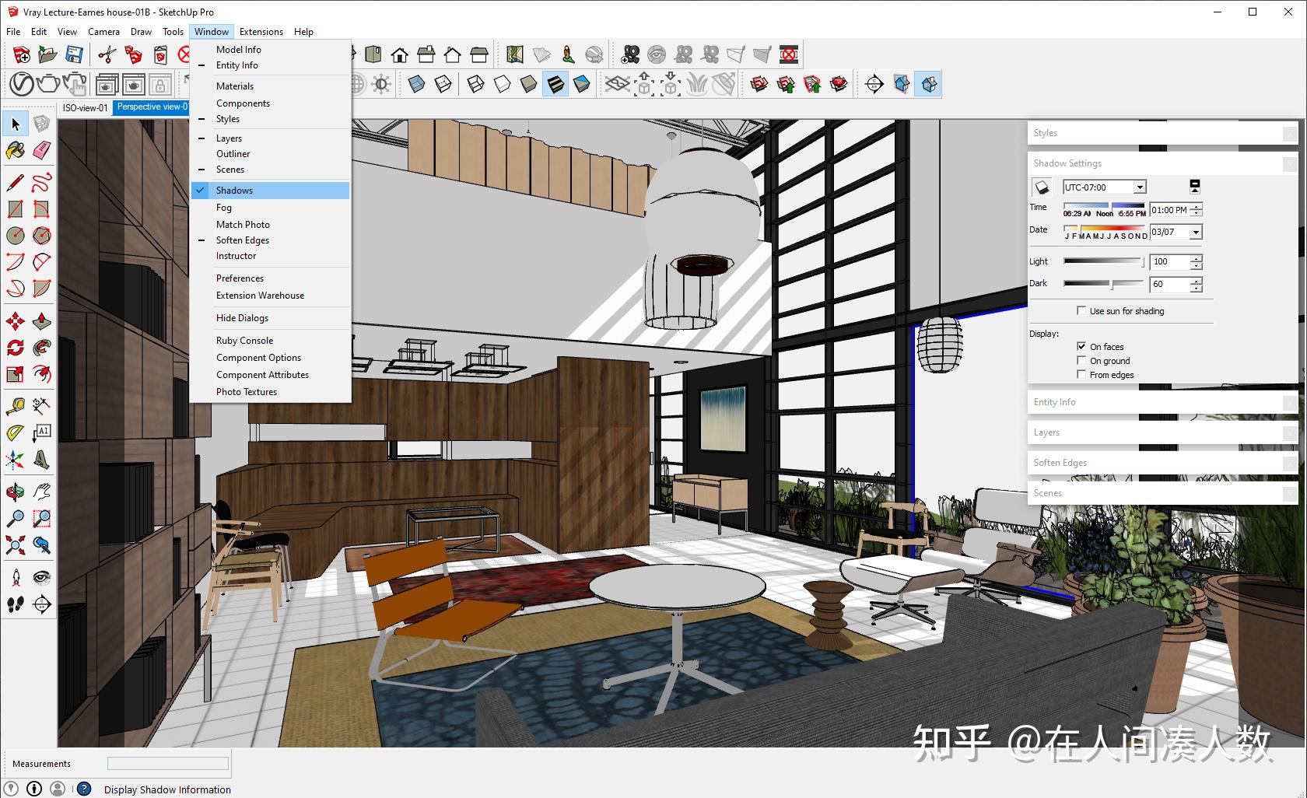Select the Rotate tool
Image resolution: width=1307 pixels, height=798 pixels.
click(x=16, y=348)
